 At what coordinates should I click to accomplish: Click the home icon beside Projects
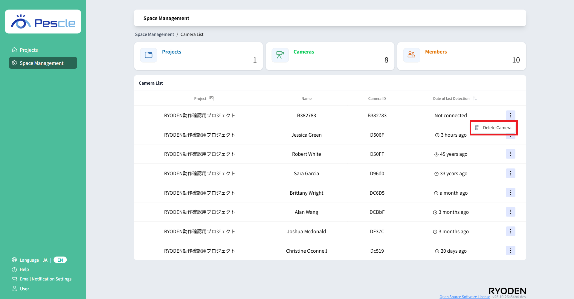tap(14, 50)
